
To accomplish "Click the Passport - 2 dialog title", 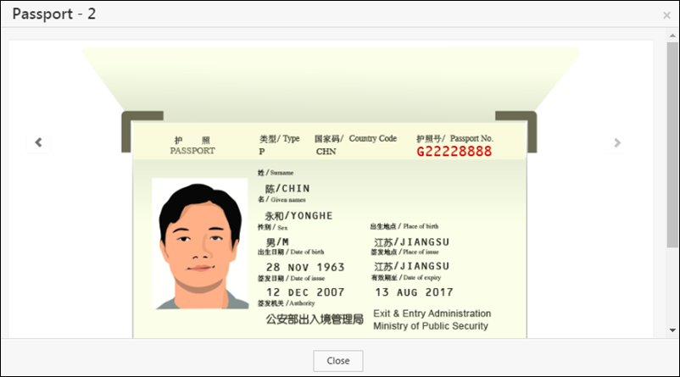I will tap(53, 14).
